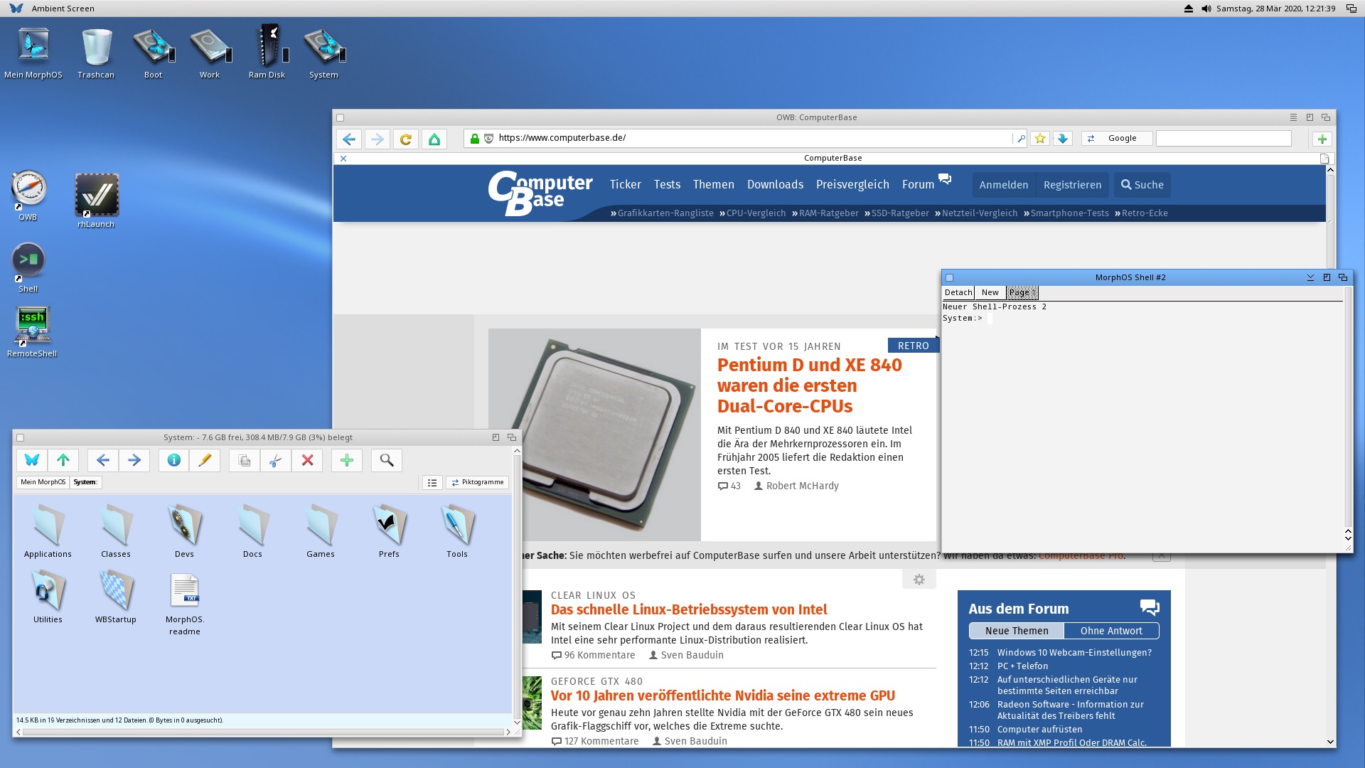Expand the MorphOS Shell window dropdown arrow

tap(1310, 277)
